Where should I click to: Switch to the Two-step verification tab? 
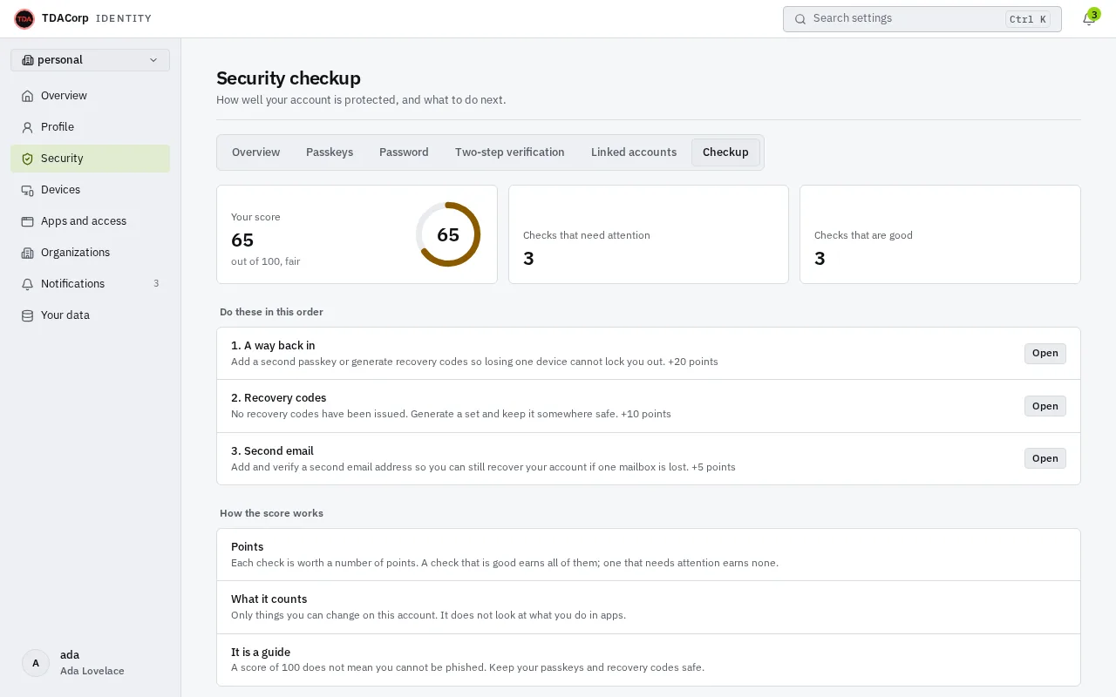click(x=510, y=152)
